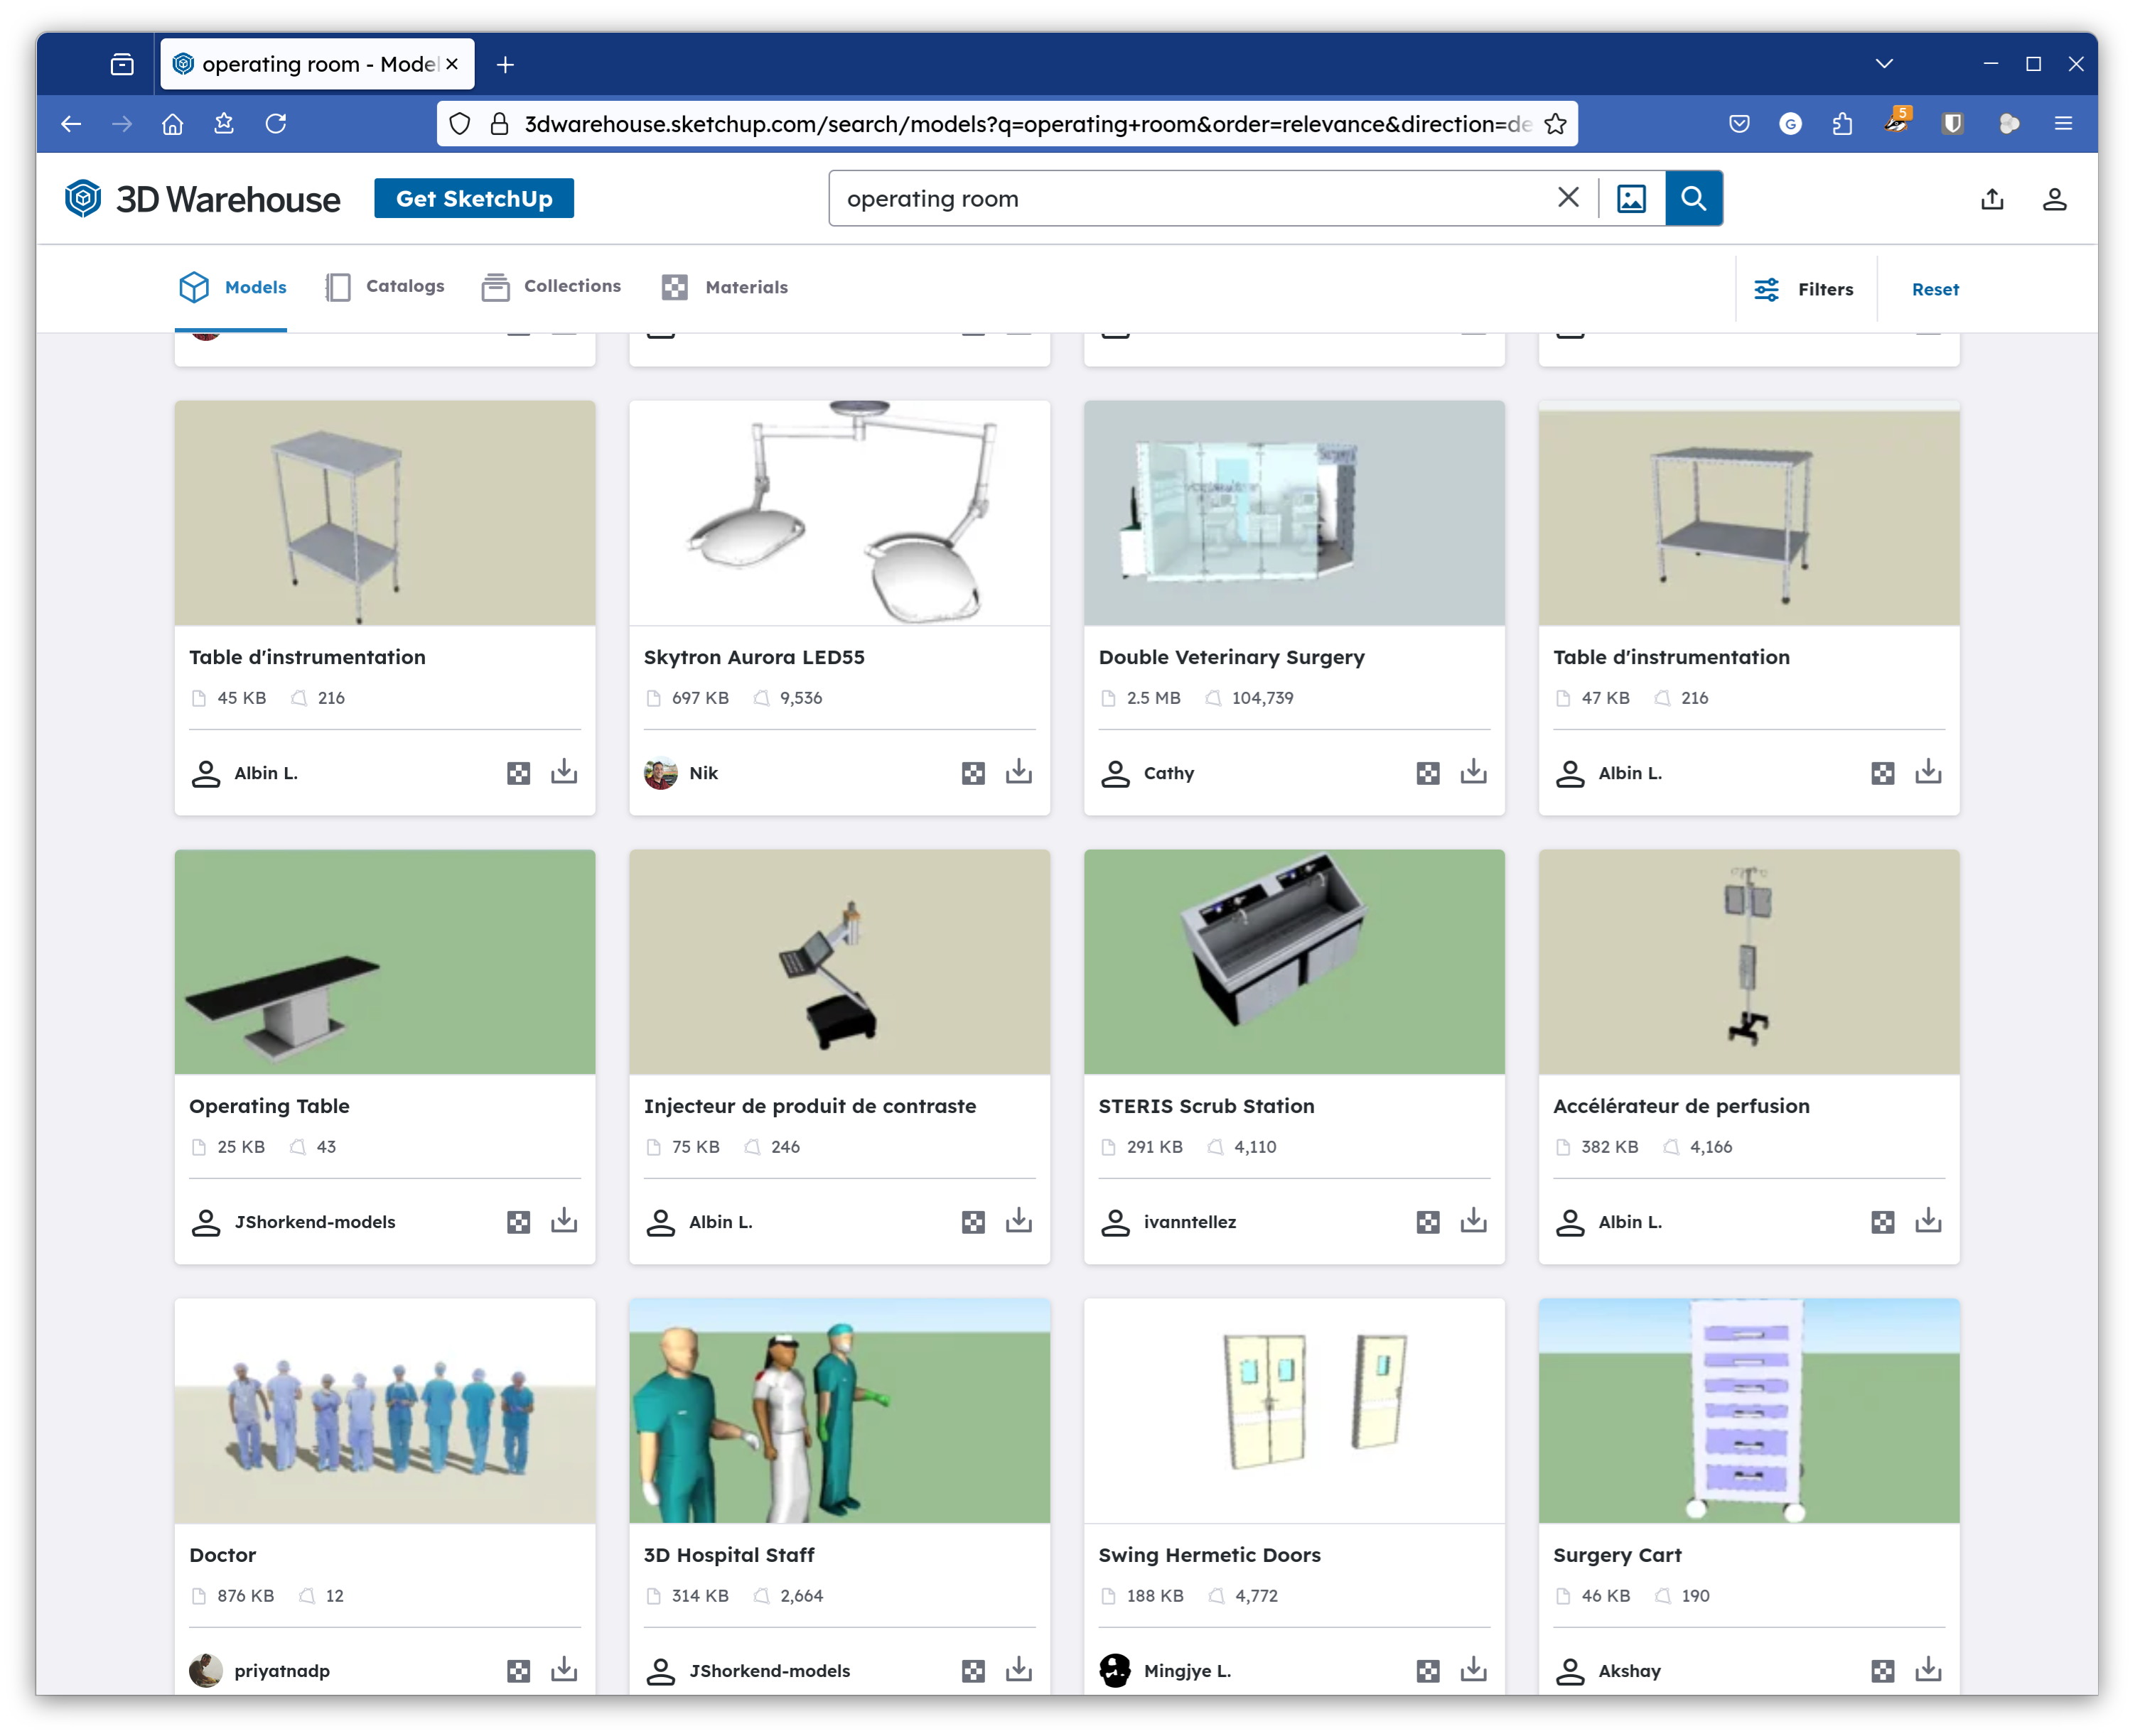Open the user account icon

coord(2055,199)
